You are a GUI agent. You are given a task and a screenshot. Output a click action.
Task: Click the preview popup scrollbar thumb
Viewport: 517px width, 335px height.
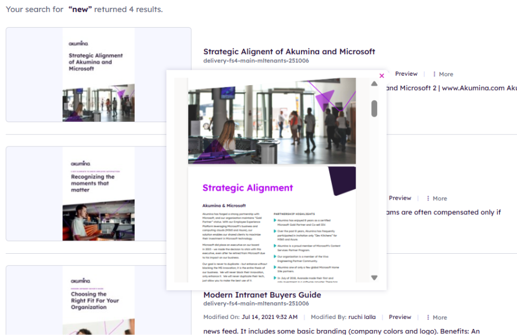(x=374, y=108)
